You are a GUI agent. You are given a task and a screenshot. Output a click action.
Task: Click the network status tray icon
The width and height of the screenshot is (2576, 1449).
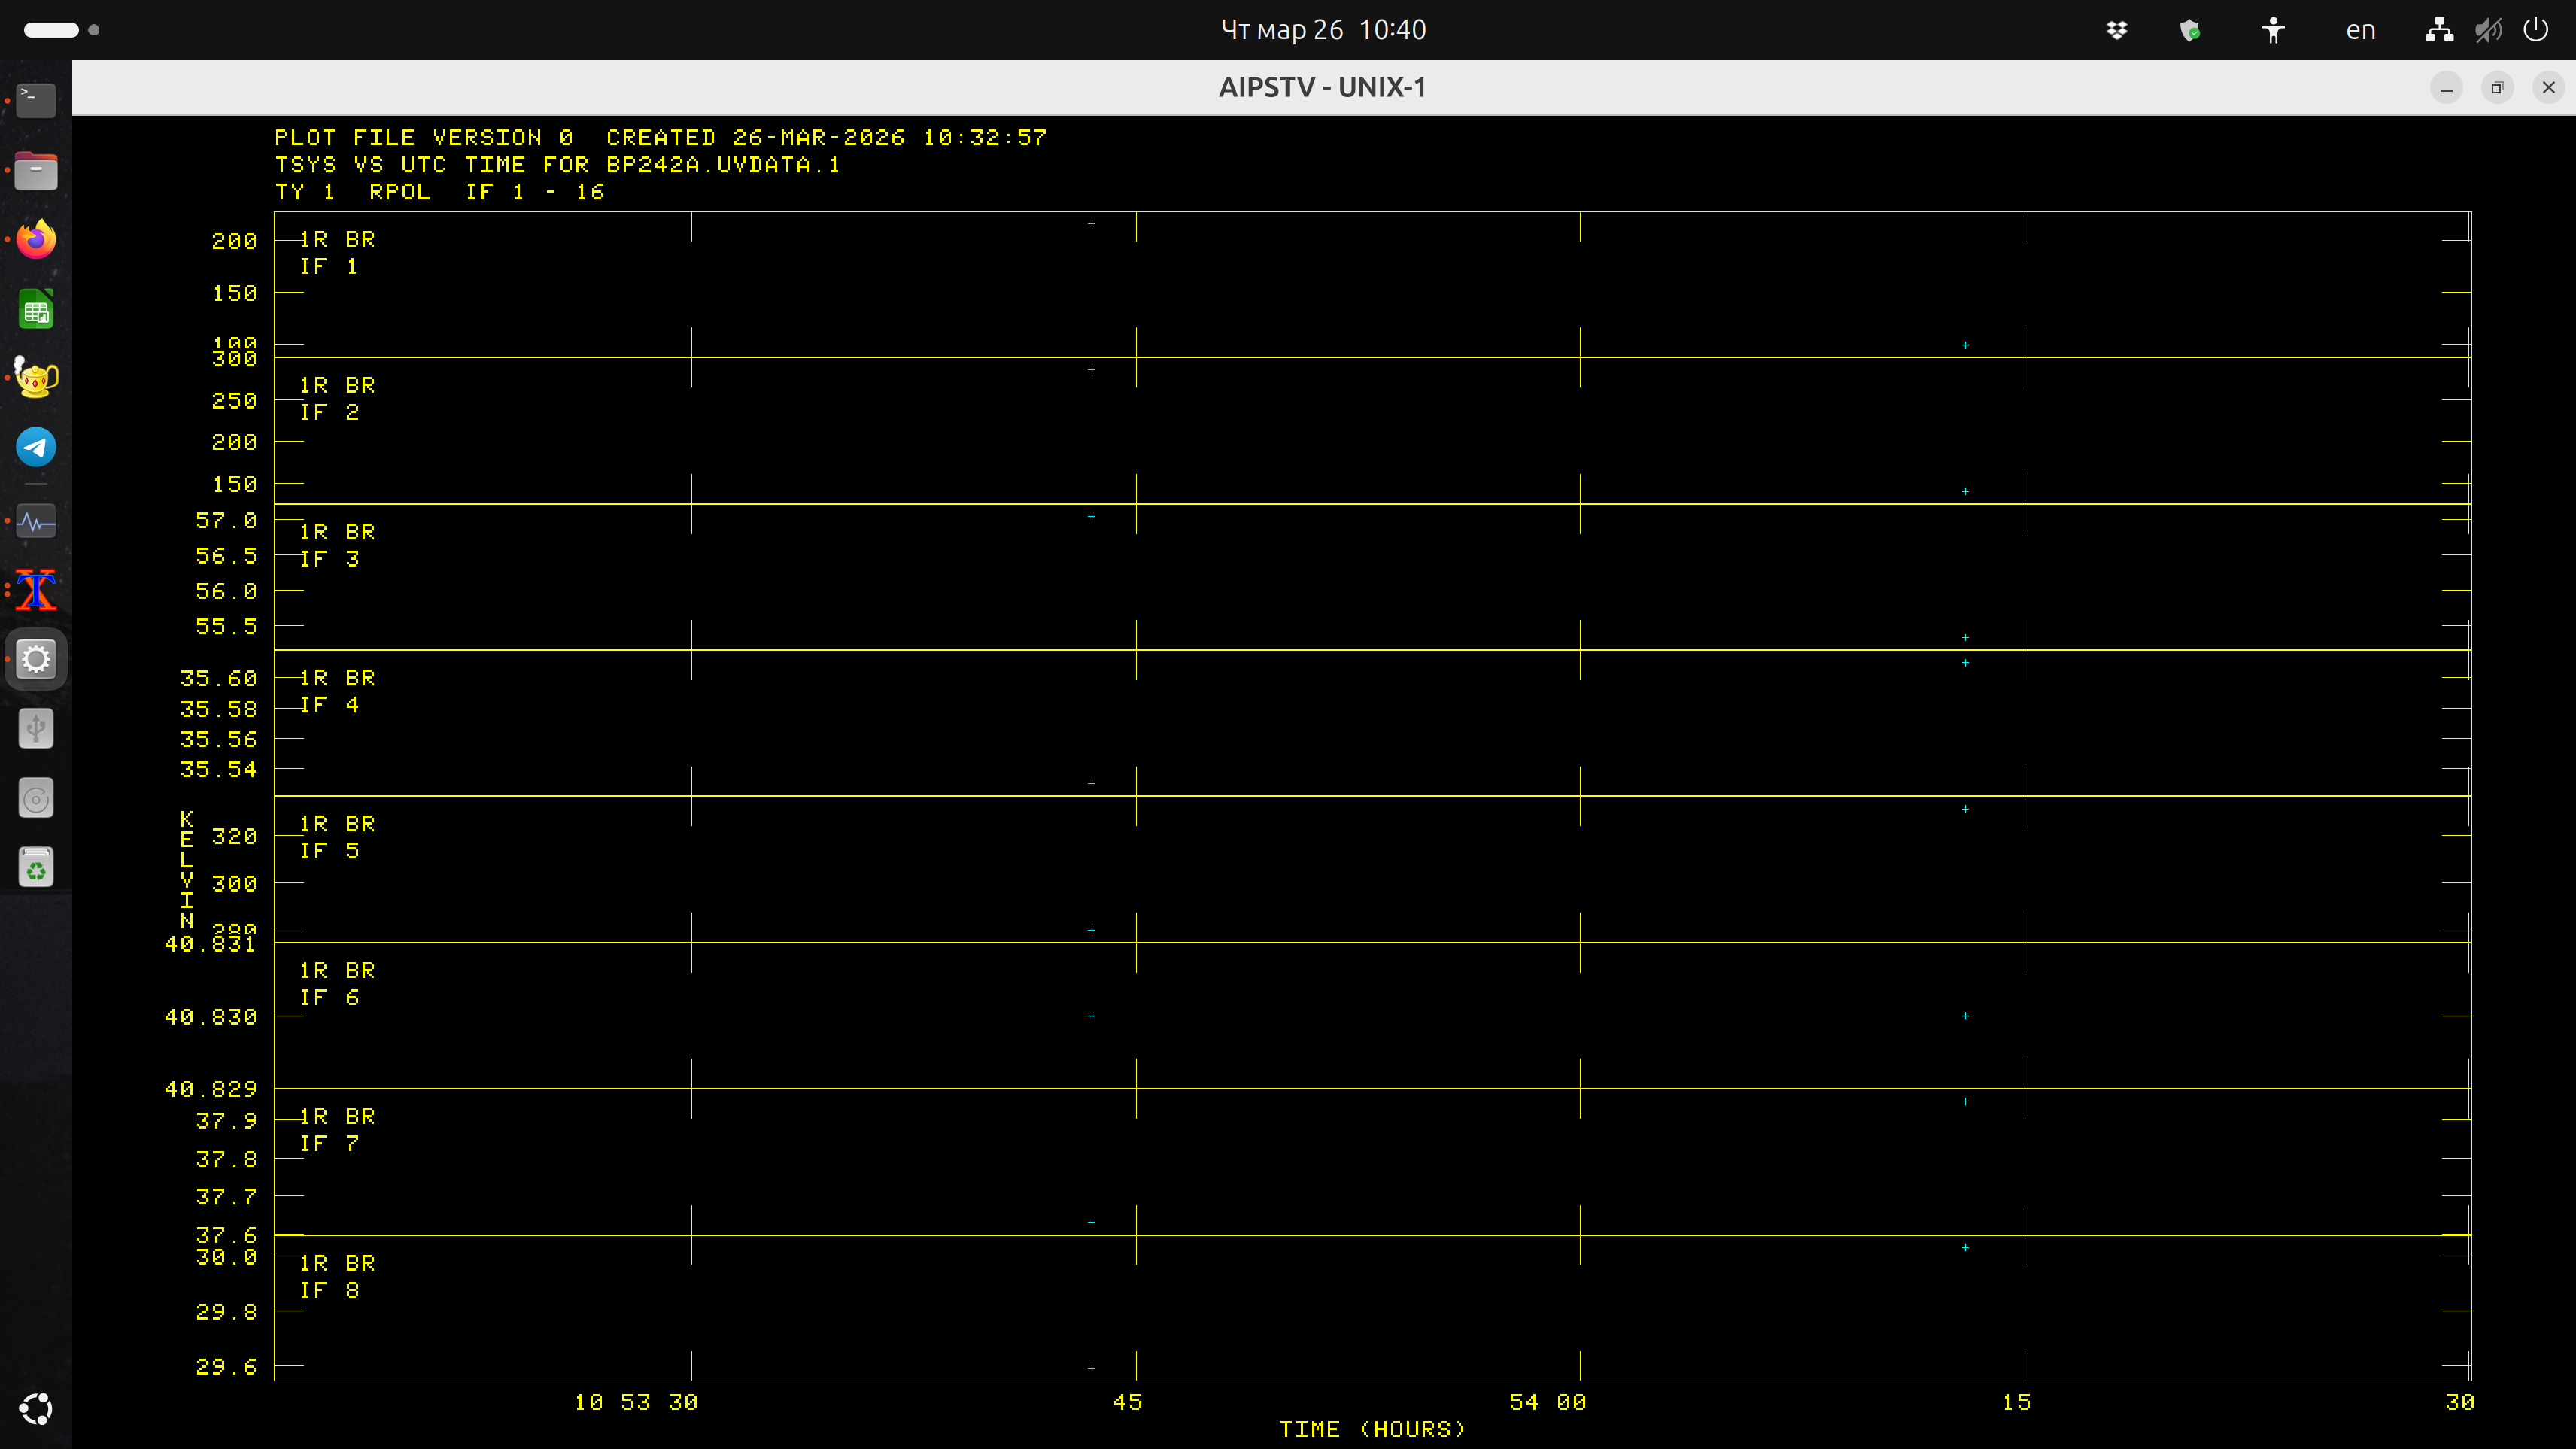2439,30
